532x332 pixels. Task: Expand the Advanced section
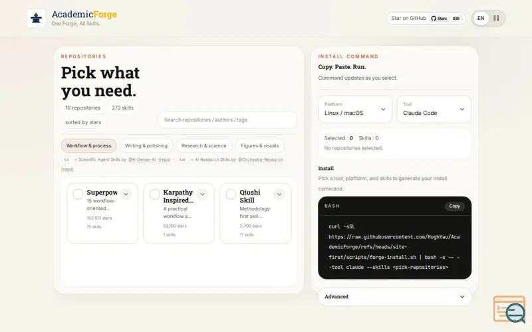[x=394, y=297]
